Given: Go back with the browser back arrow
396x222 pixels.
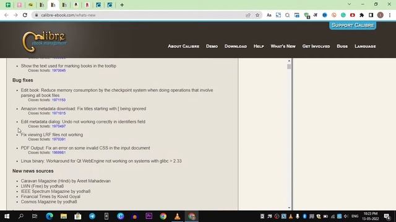Looking at the screenshot, I should 6,15.
